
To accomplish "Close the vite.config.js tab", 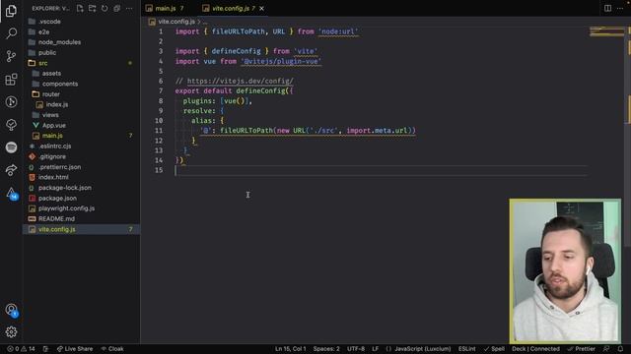I will tap(261, 9).
